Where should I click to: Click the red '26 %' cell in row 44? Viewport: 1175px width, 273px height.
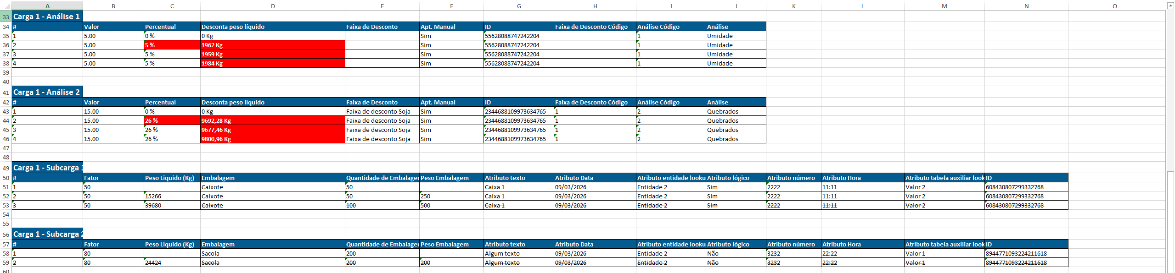click(172, 120)
